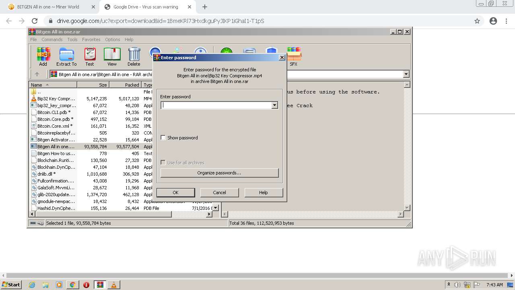Image resolution: width=515 pixels, height=290 pixels.
Task: Open new browser tab with plus icon
Action: tap(205, 7)
